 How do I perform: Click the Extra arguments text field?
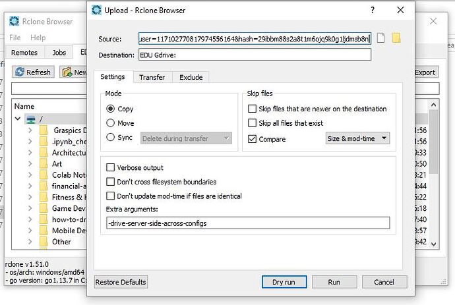click(x=247, y=223)
